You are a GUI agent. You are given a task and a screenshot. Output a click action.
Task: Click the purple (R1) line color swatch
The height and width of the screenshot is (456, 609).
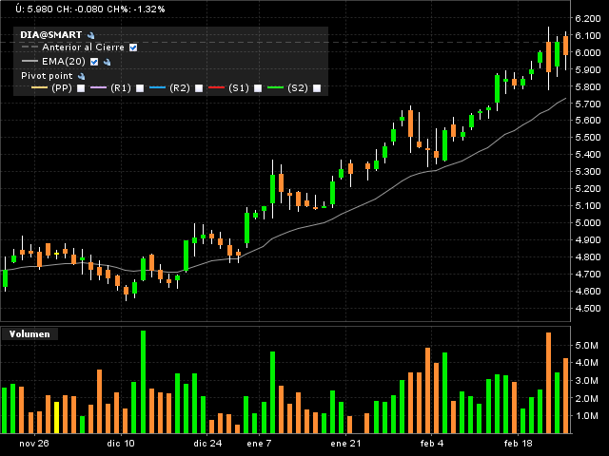coord(98,88)
